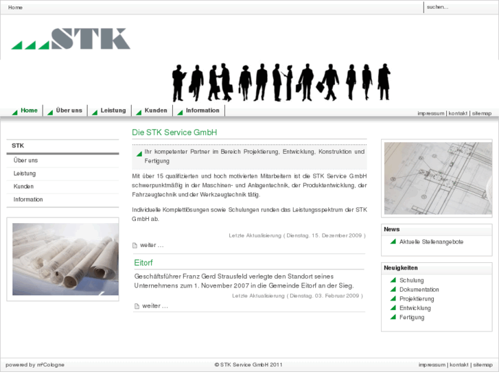Click the 03. Februar 2009 update date
The width and height of the screenshot is (499, 374).
(x=337, y=296)
